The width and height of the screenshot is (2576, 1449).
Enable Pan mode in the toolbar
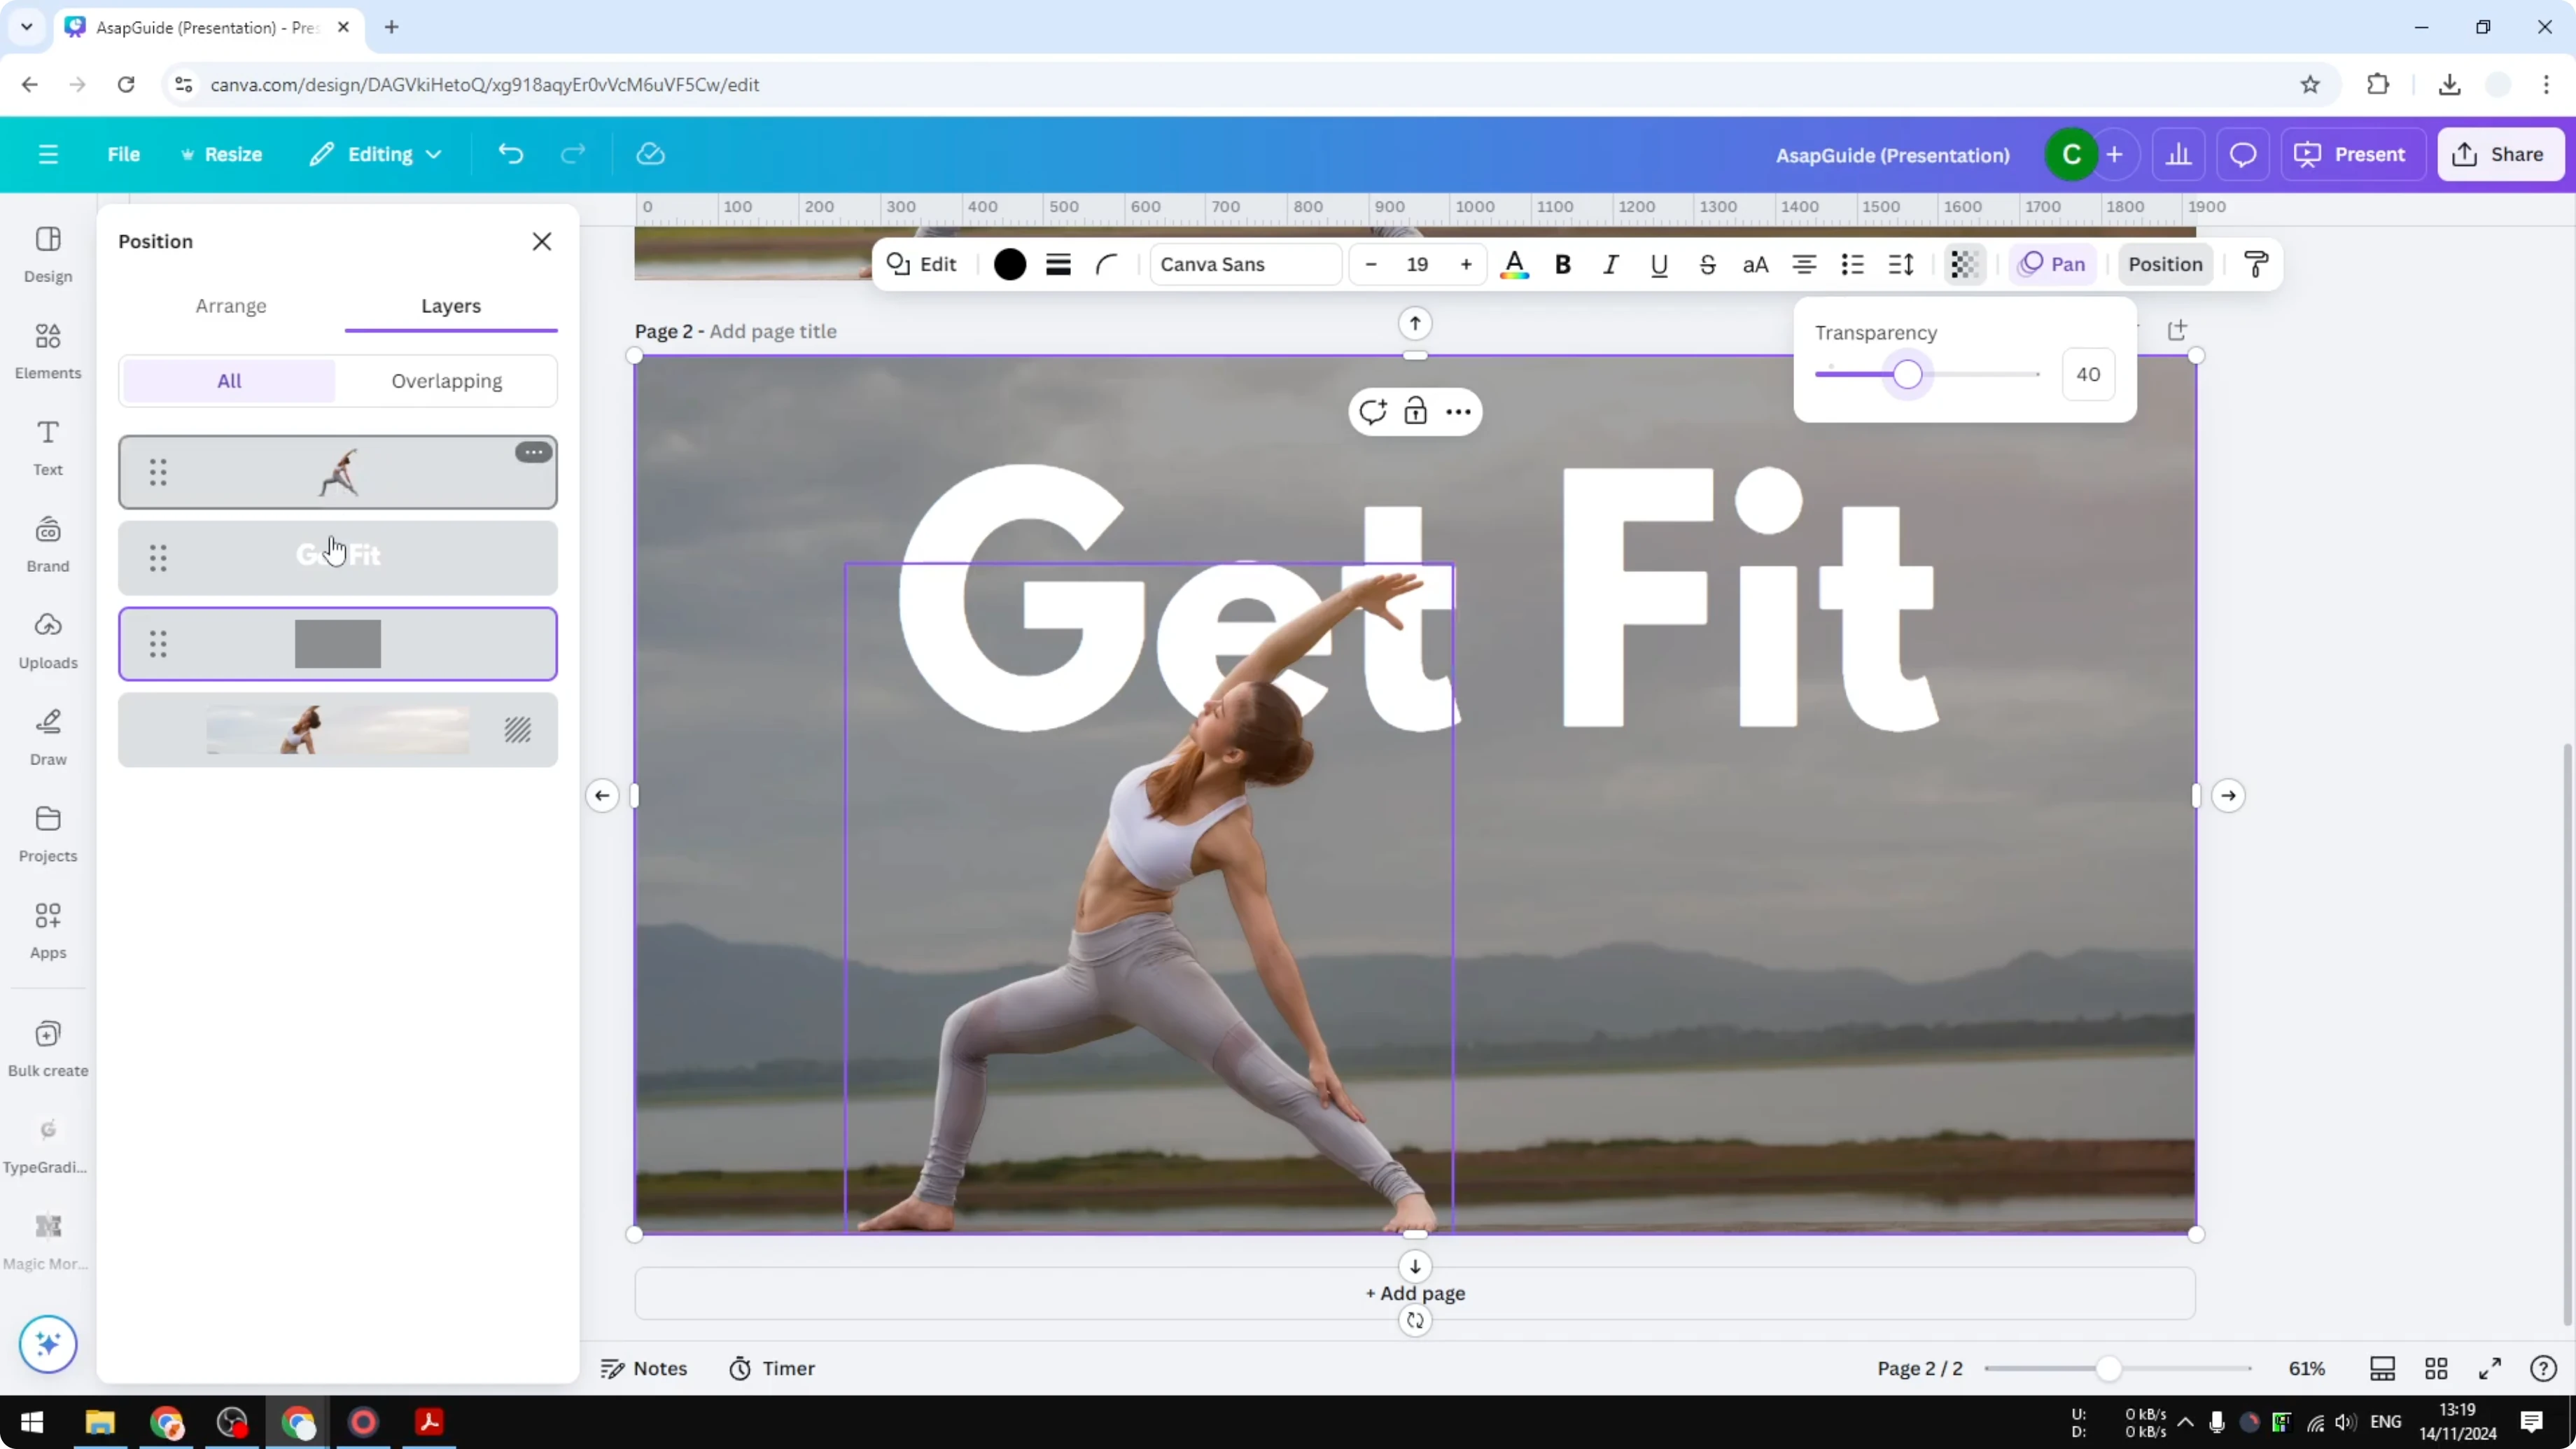pos(2052,264)
